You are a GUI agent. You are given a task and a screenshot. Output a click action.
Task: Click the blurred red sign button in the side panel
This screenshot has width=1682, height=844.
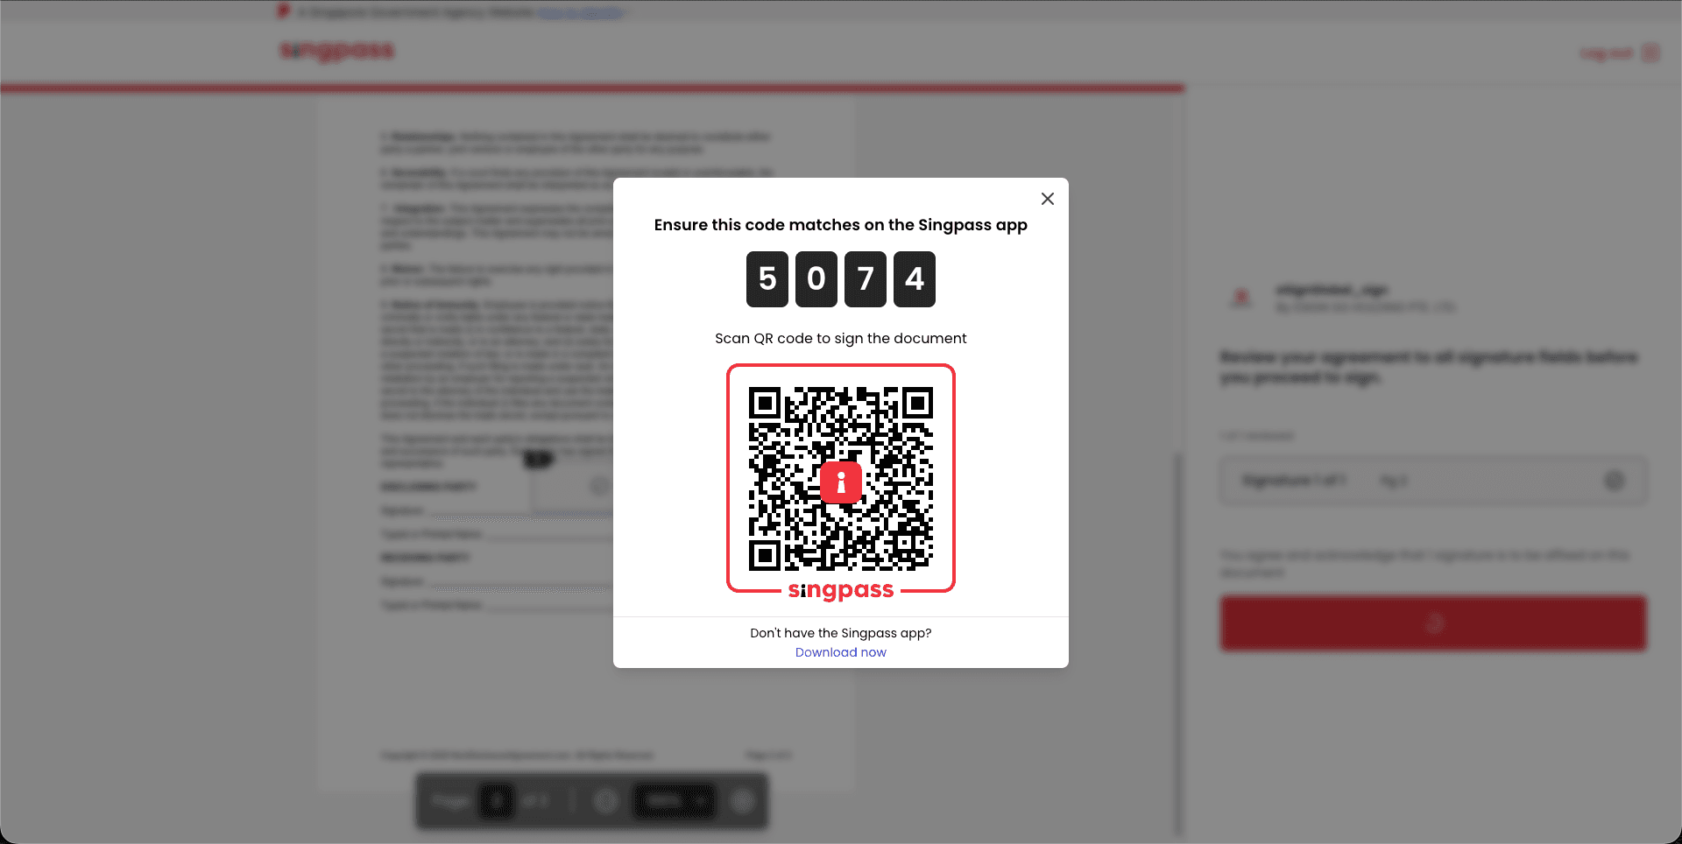1433,623
